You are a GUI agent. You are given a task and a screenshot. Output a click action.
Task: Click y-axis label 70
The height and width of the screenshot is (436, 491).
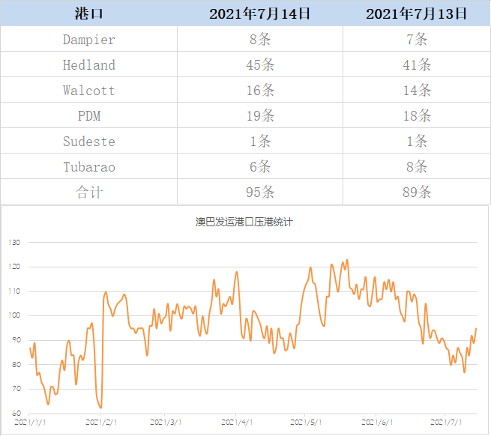tap(16, 389)
